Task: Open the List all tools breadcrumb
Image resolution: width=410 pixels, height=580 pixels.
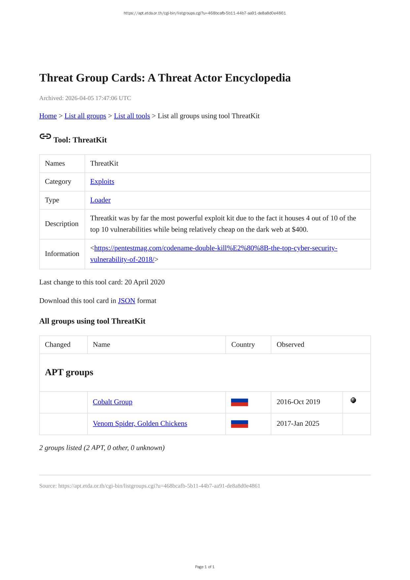Action: click(x=132, y=116)
